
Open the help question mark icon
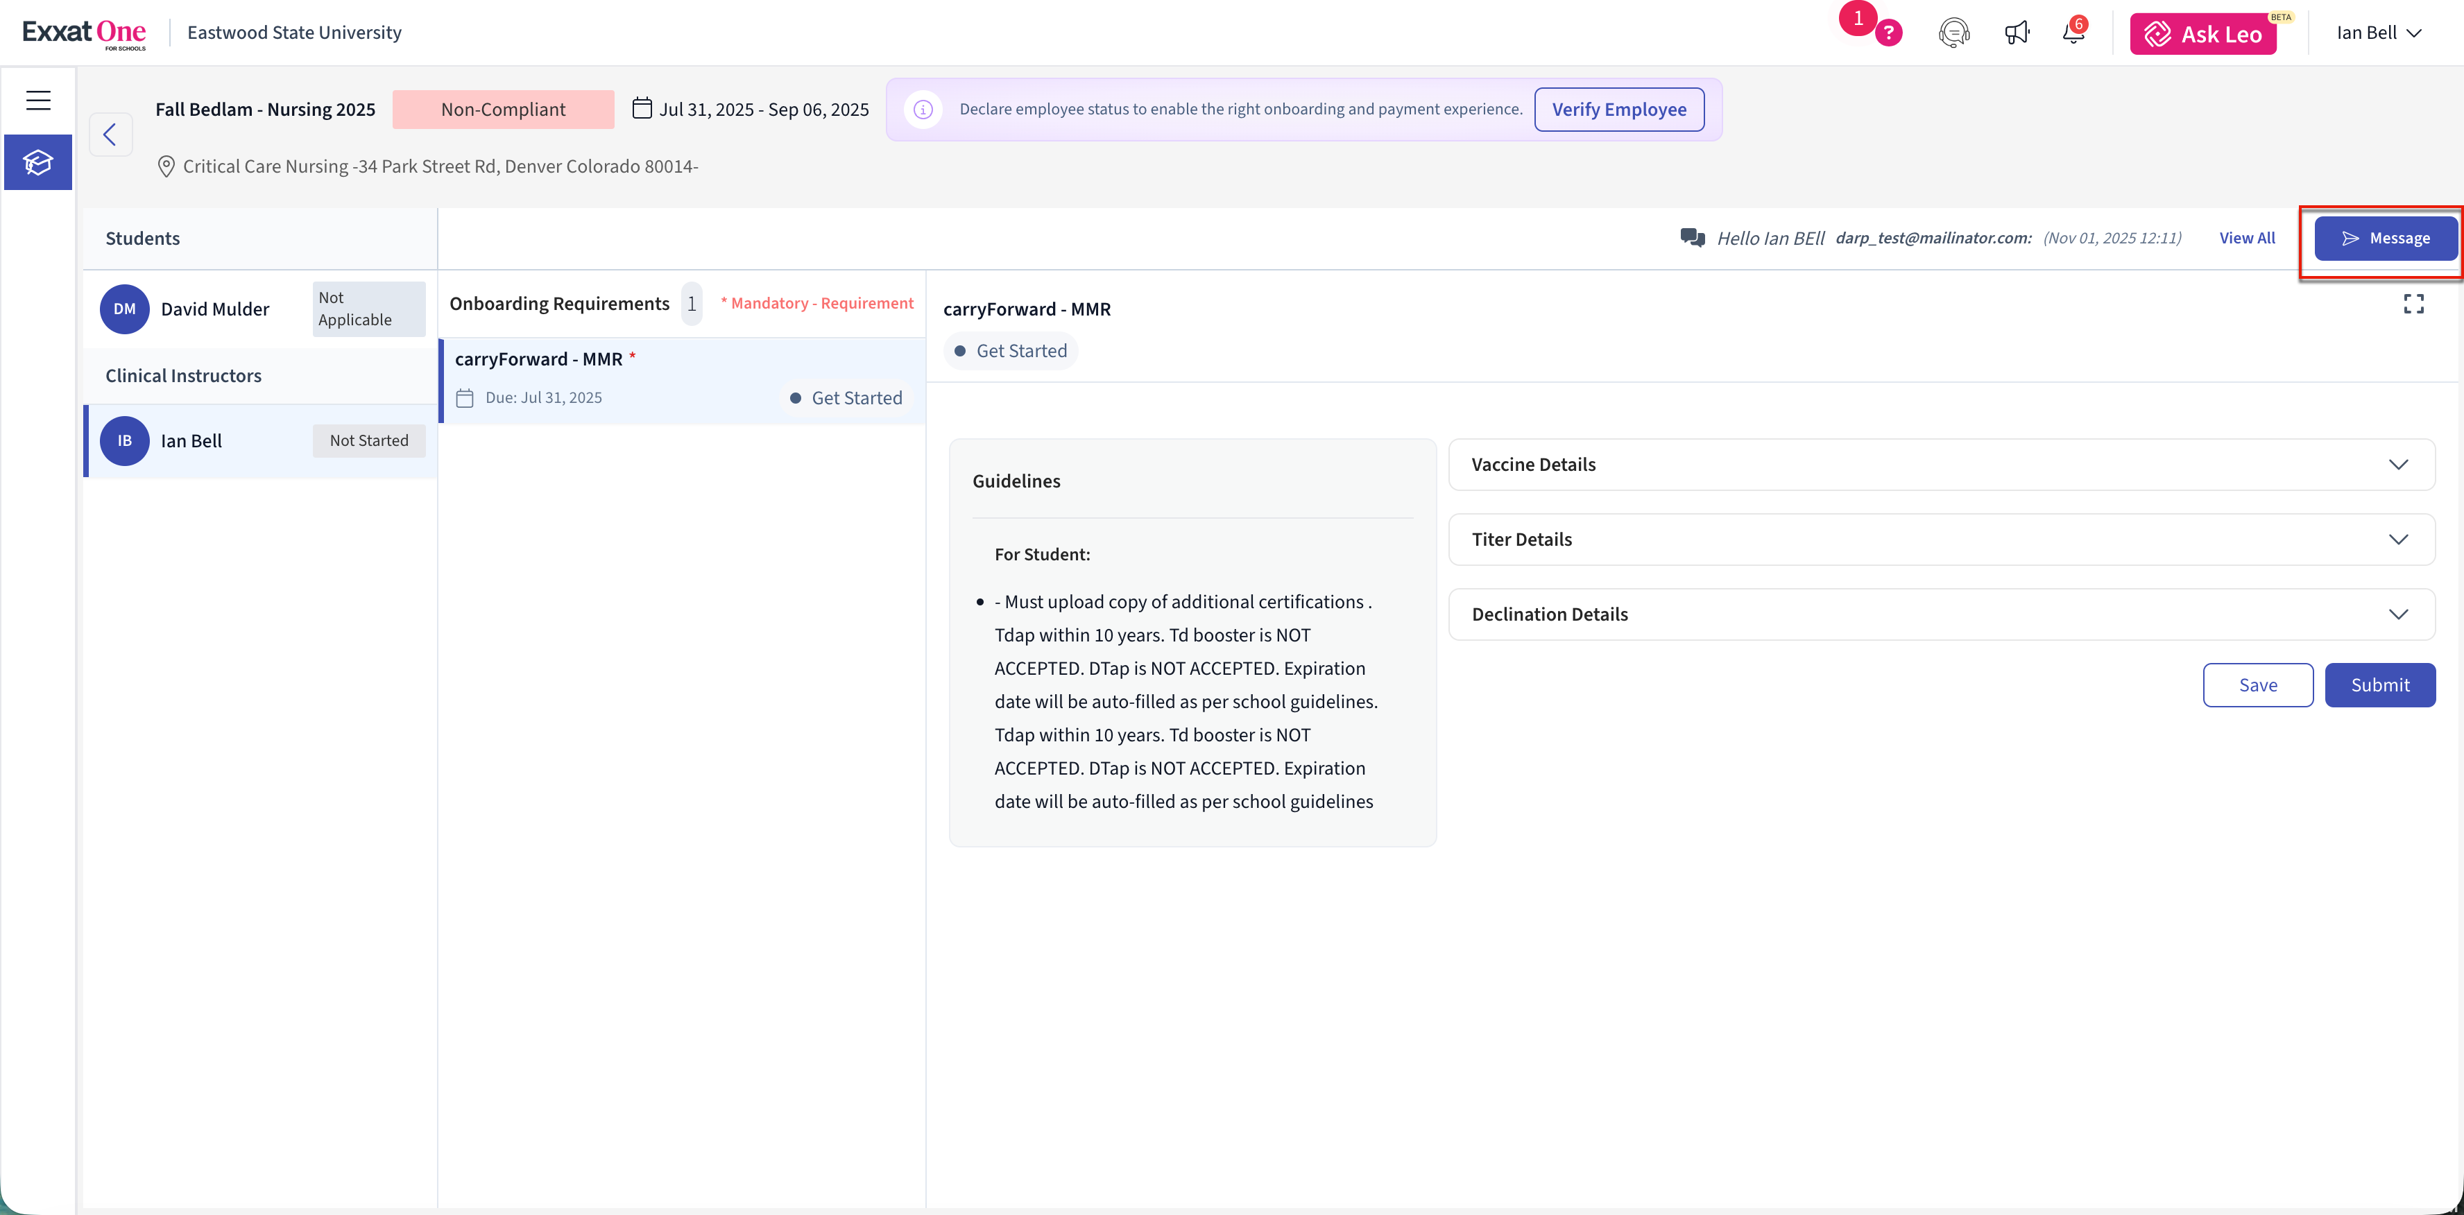(x=1888, y=33)
